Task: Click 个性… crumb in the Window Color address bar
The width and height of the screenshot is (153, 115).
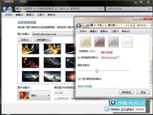Action: pos(100,25)
